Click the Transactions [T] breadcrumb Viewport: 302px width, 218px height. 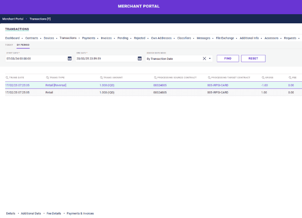pyautogui.click(x=40, y=19)
